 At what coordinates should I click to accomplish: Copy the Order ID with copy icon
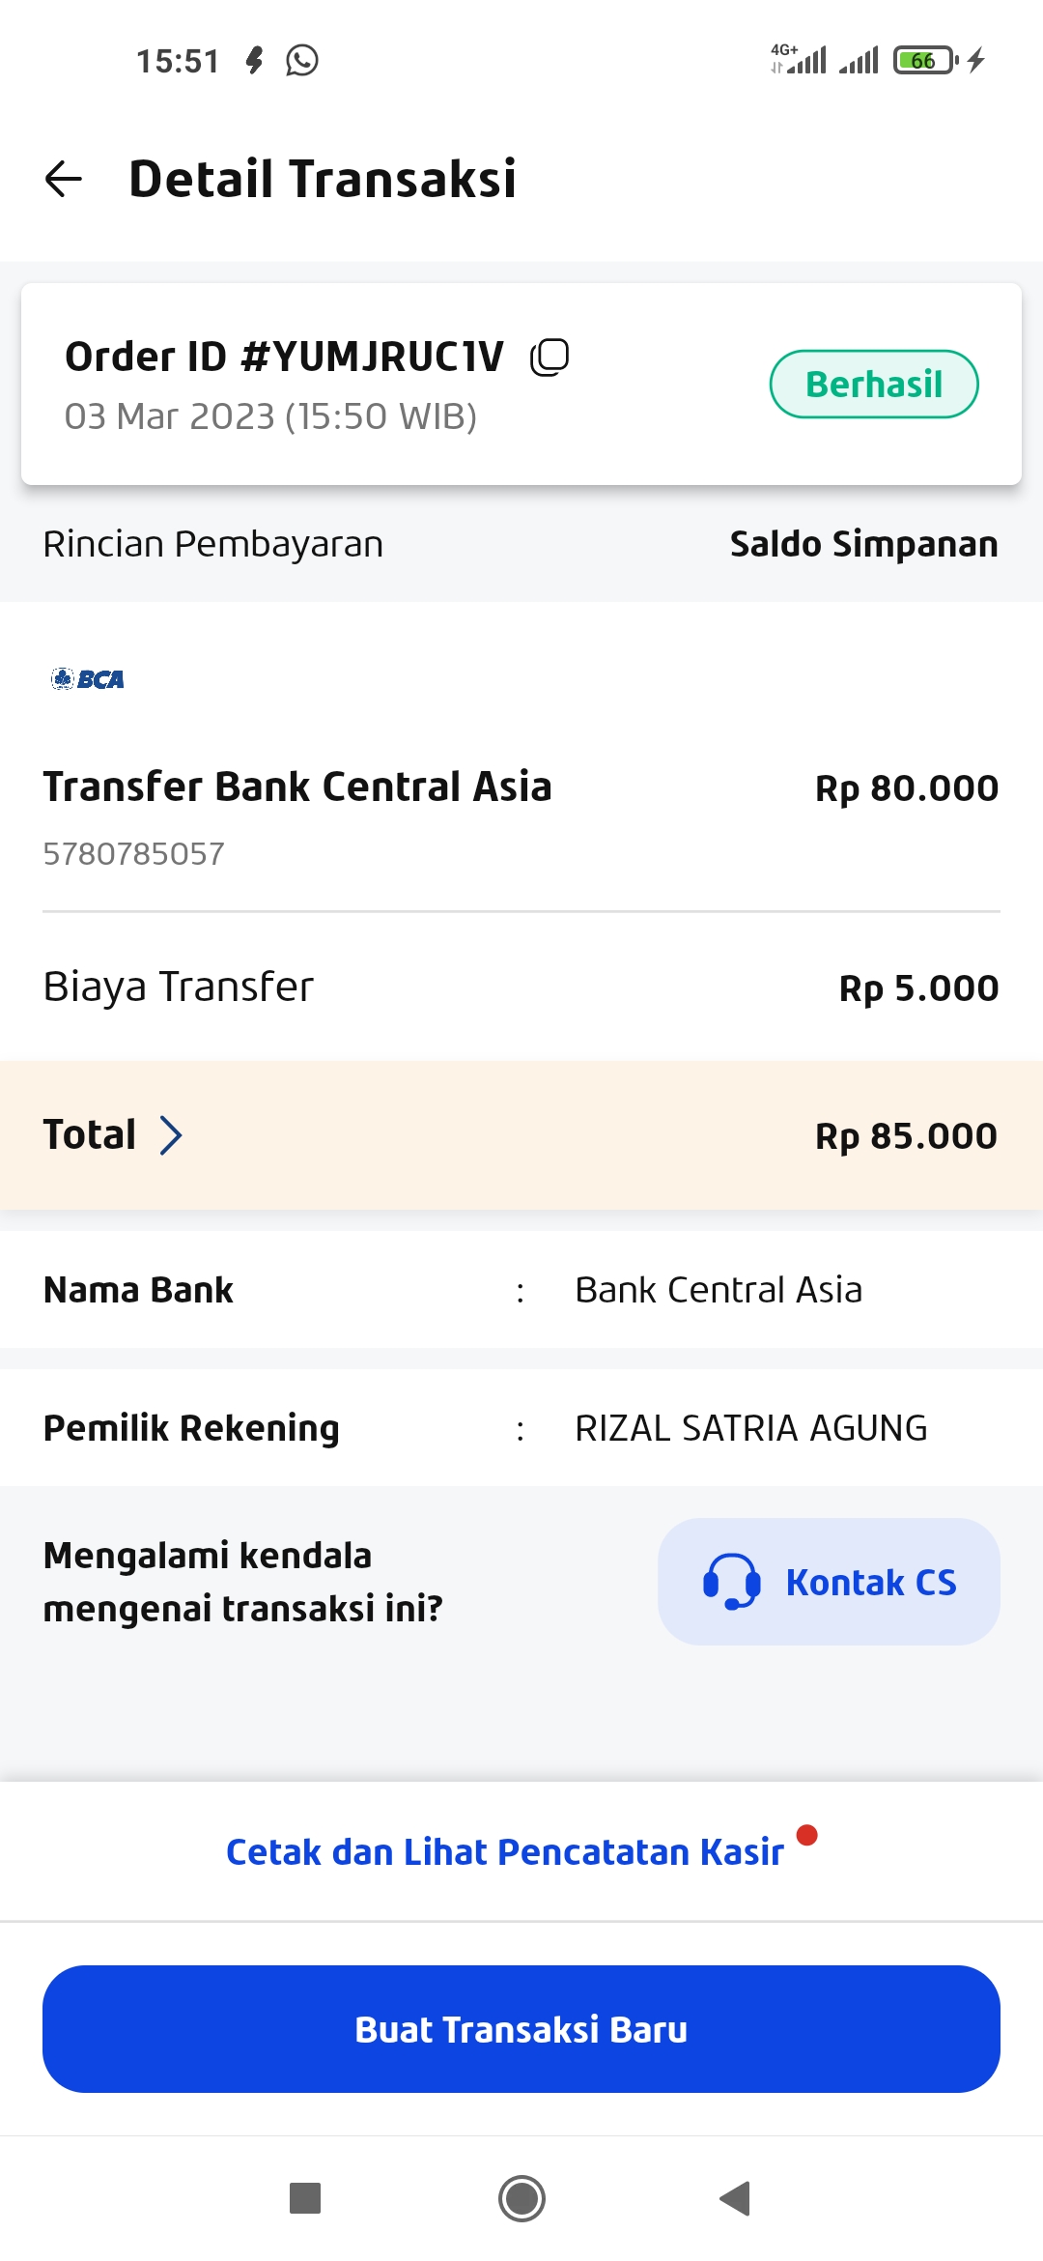pos(550,357)
